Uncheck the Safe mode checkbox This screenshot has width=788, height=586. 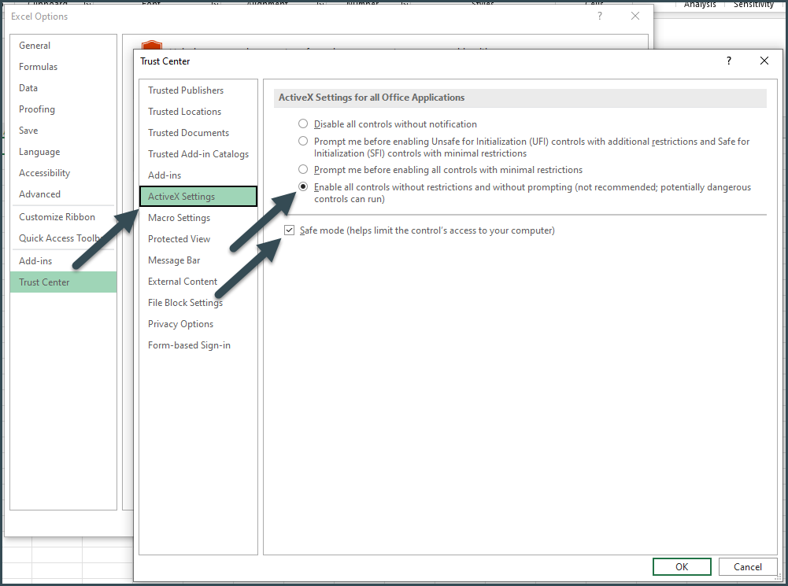pyautogui.click(x=290, y=229)
